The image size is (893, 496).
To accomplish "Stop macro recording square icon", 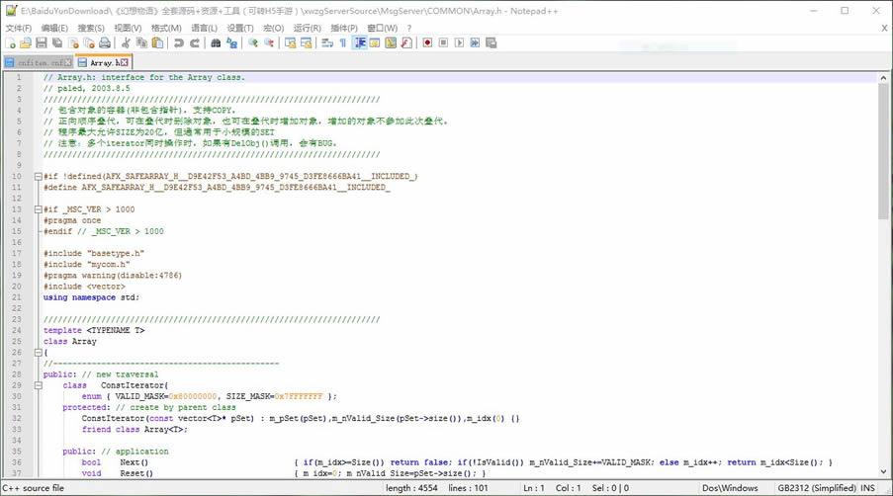I will point(444,43).
